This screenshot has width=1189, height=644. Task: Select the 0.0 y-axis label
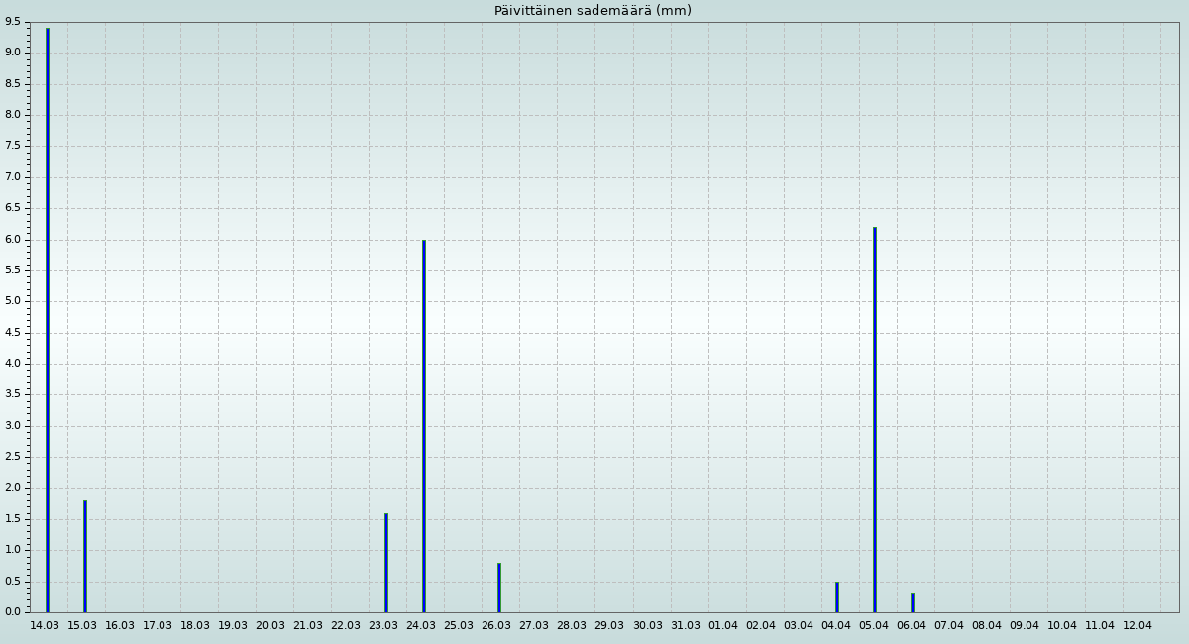[12, 612]
